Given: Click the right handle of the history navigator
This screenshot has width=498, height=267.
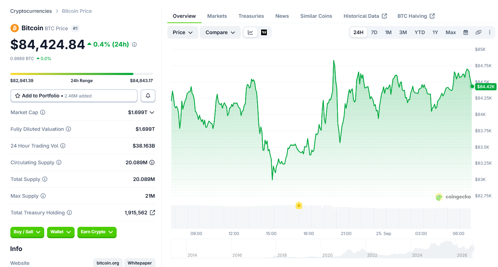Looking at the screenshot, I should [x=472, y=249].
